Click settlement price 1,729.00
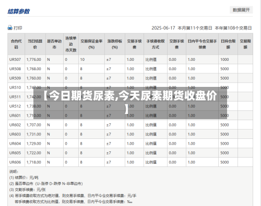The image size is (261, 206). (34, 144)
